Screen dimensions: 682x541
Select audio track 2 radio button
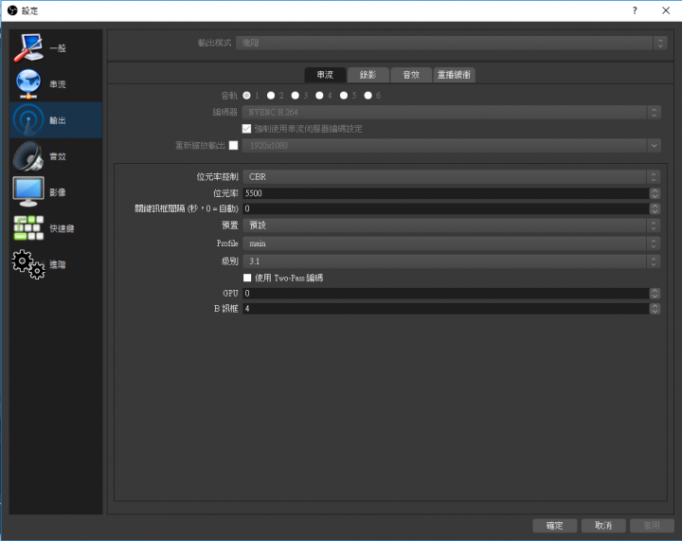(271, 96)
